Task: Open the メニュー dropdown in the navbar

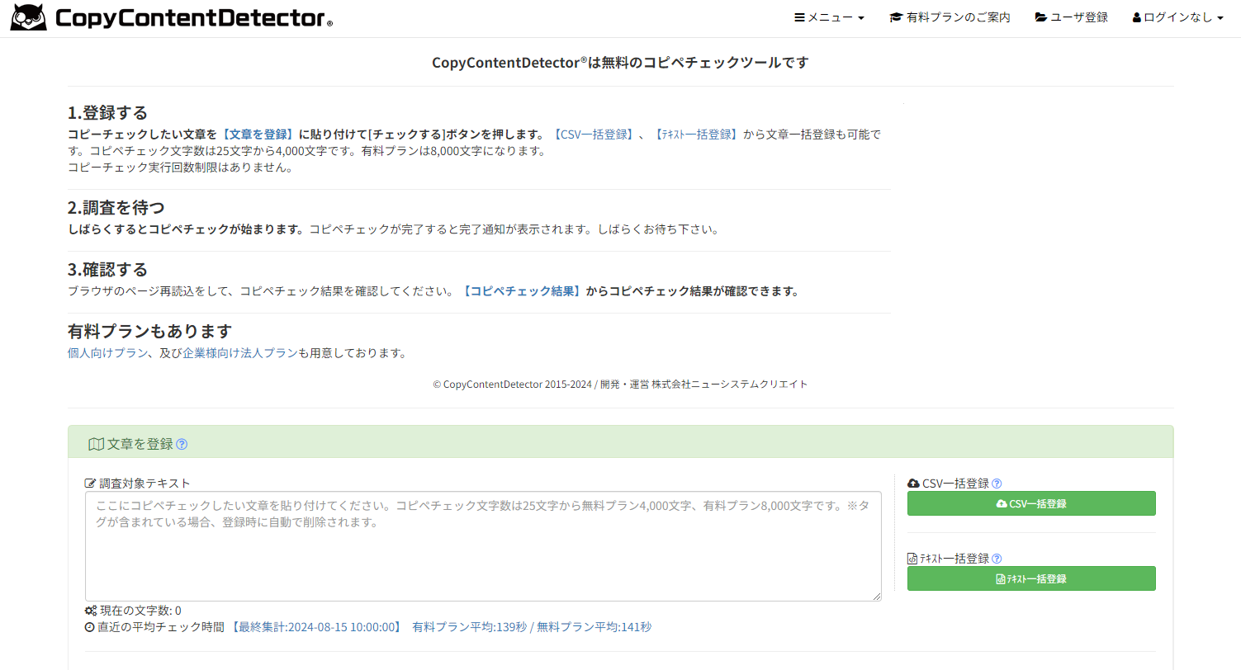Action: coord(828,16)
